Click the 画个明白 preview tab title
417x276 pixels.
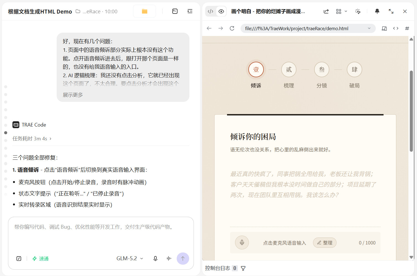click(268, 11)
